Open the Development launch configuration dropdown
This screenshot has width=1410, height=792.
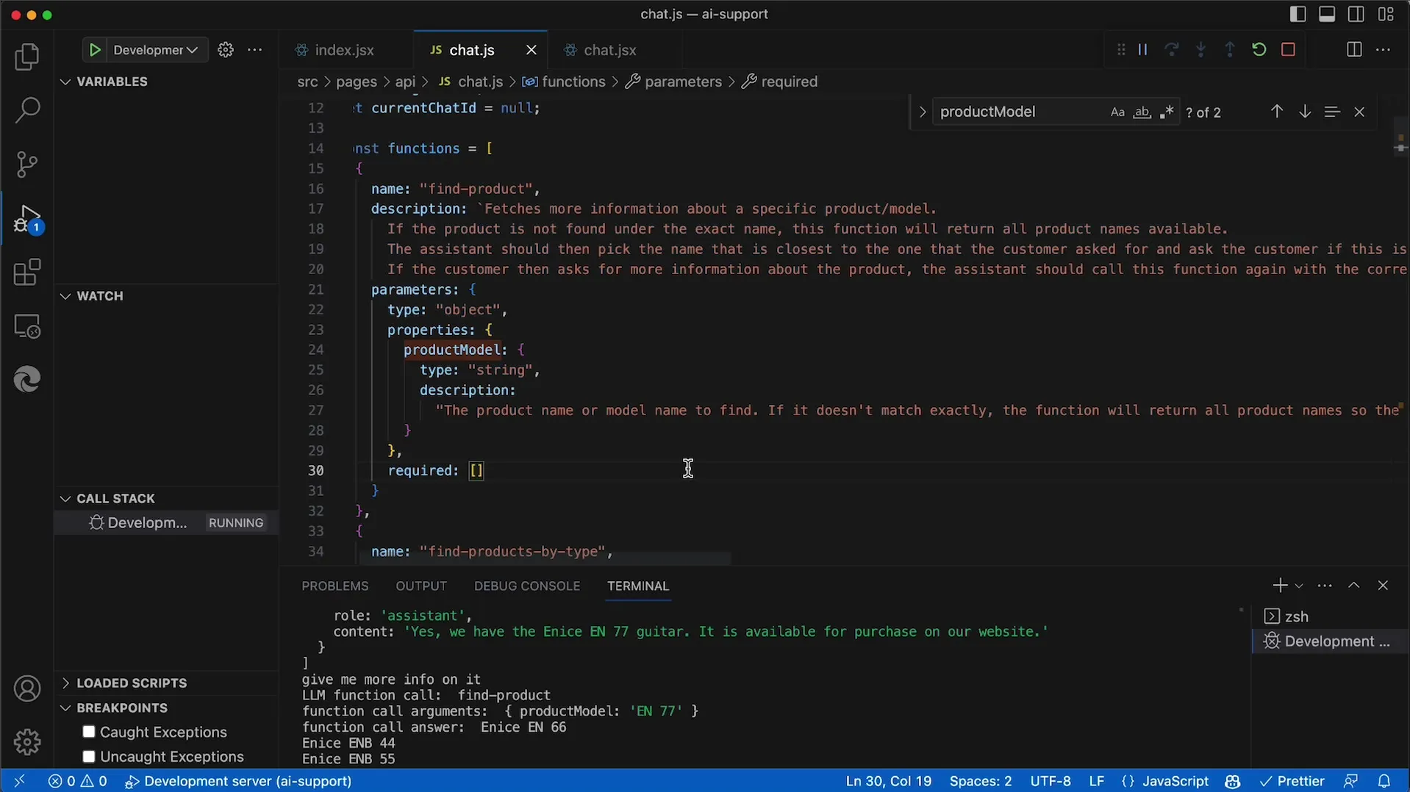(155, 50)
